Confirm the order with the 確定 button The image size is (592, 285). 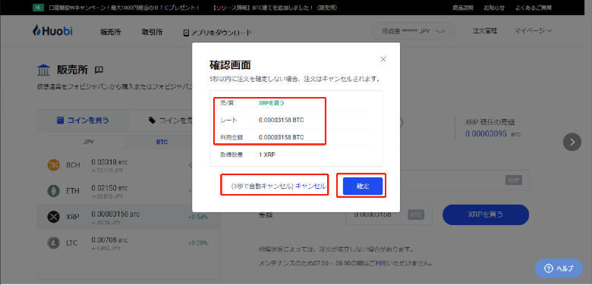363,186
